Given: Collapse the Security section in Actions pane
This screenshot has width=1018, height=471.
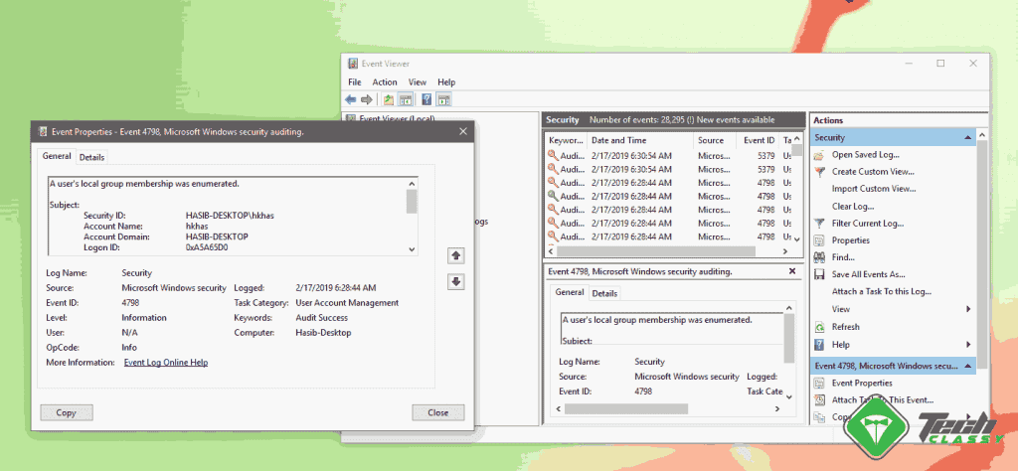Looking at the screenshot, I should (968, 138).
